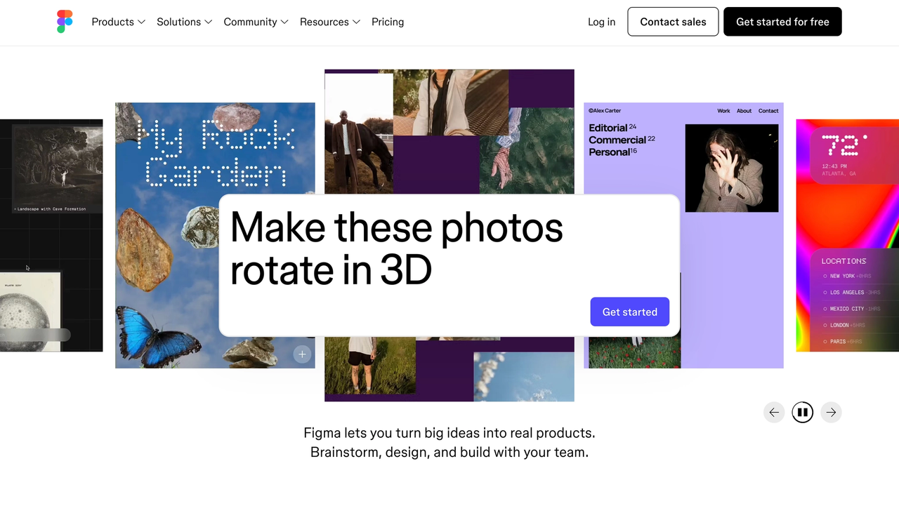
Task: Click Get started for free
Action: pyautogui.click(x=782, y=22)
